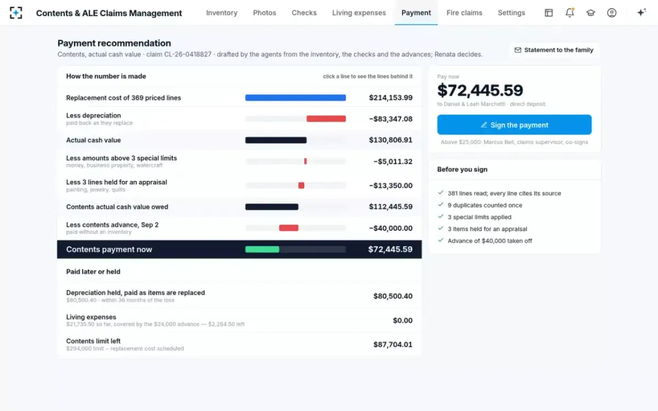This screenshot has width=658, height=411.
Task: Click the Paid later or held heading
Action: [x=93, y=272]
